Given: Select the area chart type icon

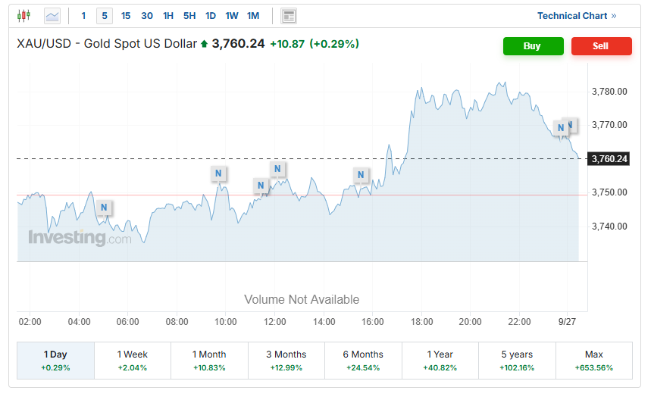Looking at the screenshot, I should tap(52, 15).
